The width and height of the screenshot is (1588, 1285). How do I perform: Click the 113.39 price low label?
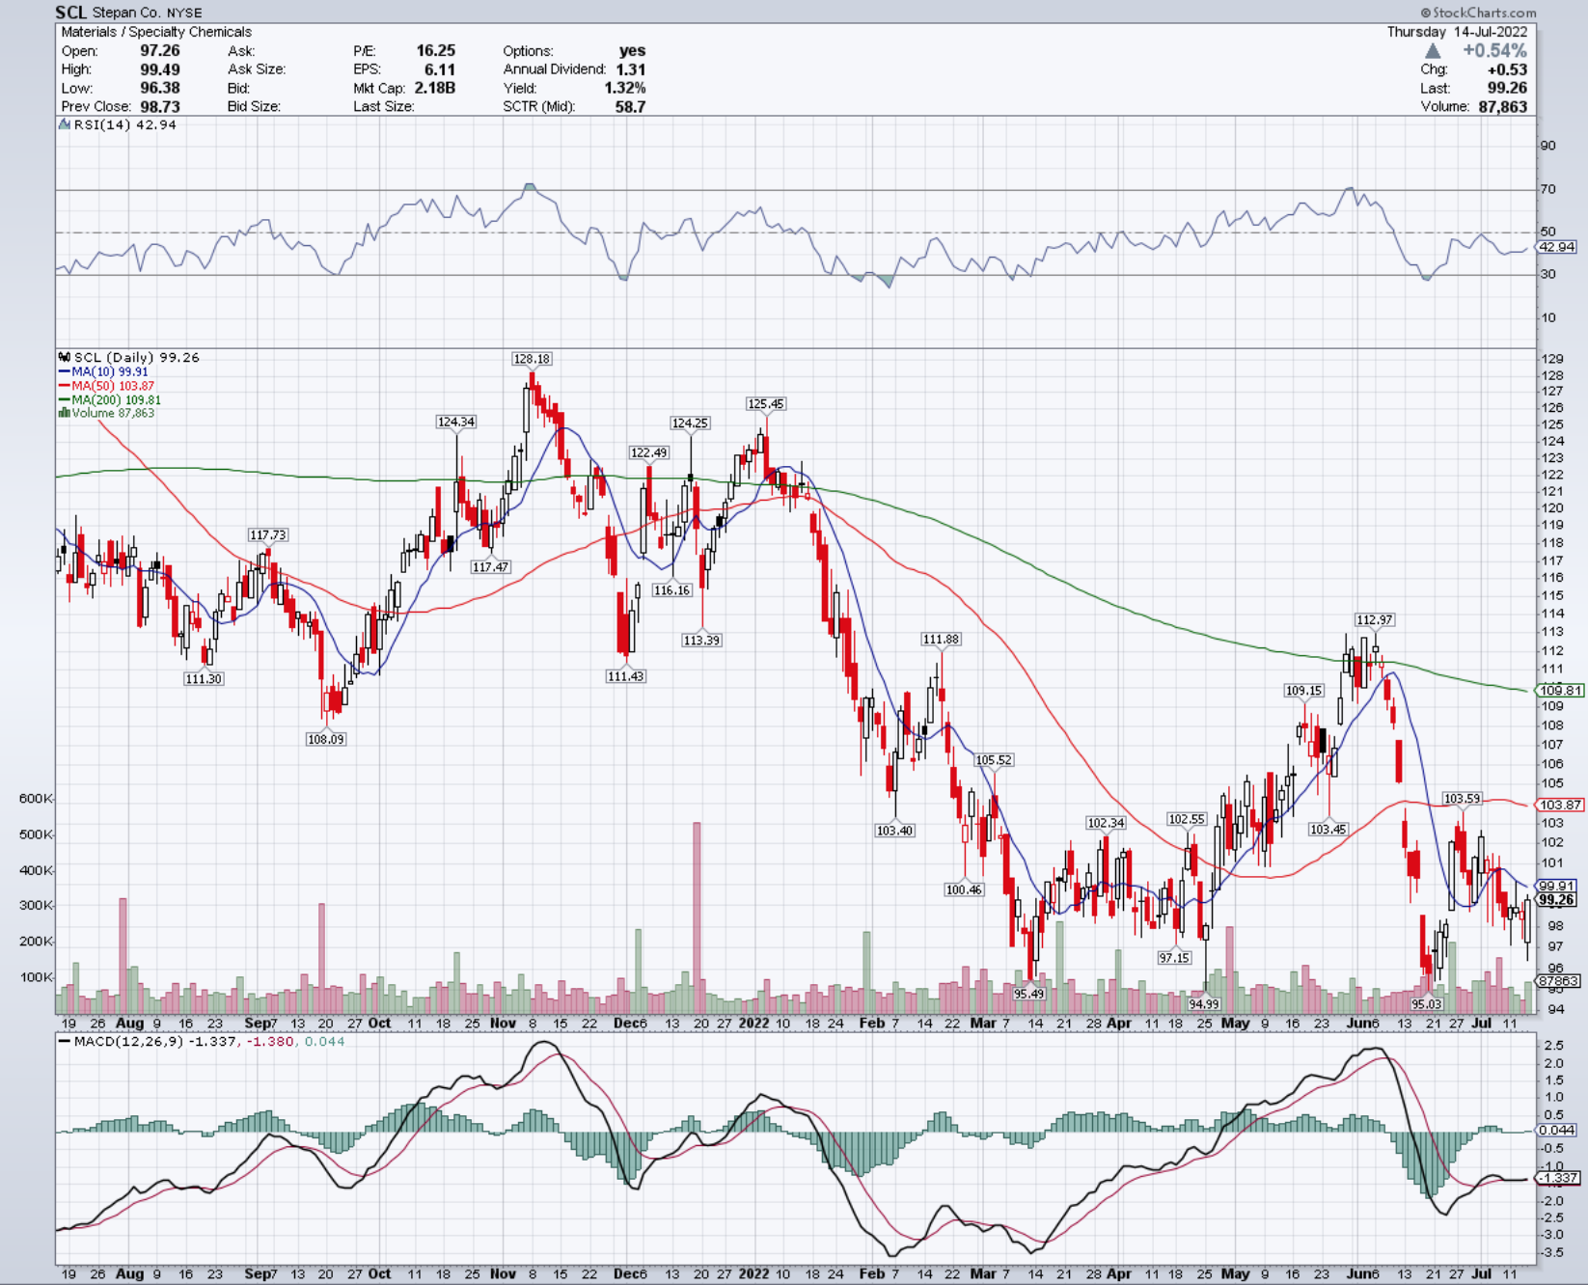click(x=702, y=640)
